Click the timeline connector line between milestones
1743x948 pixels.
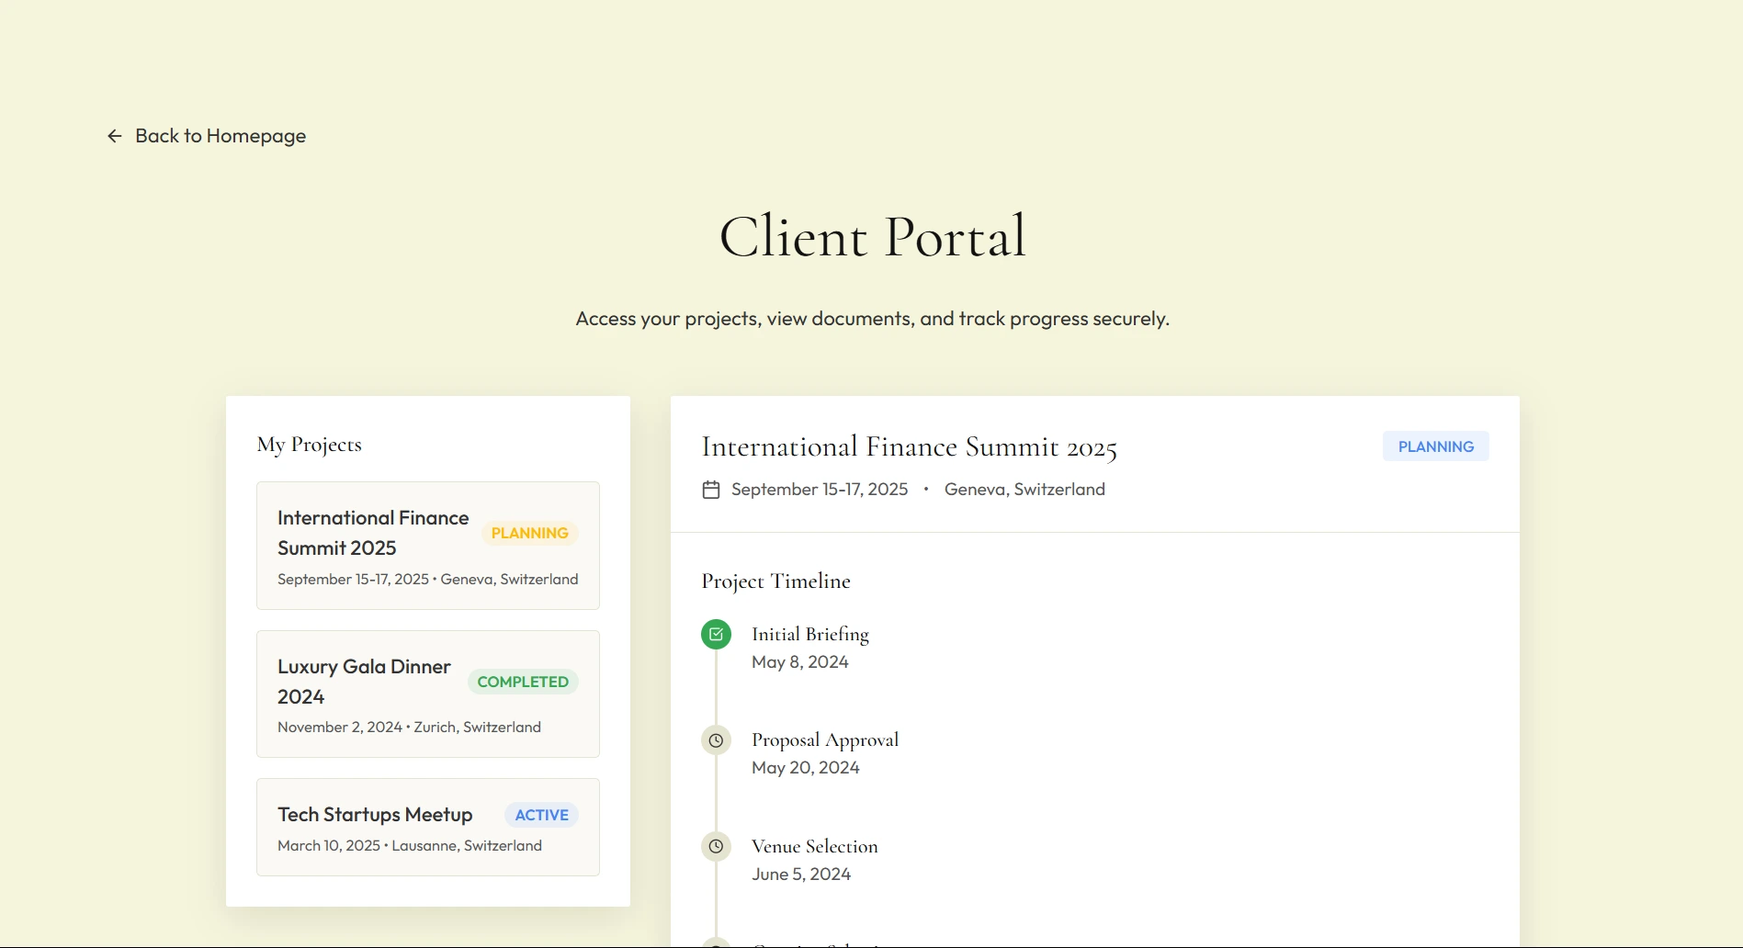click(x=716, y=689)
